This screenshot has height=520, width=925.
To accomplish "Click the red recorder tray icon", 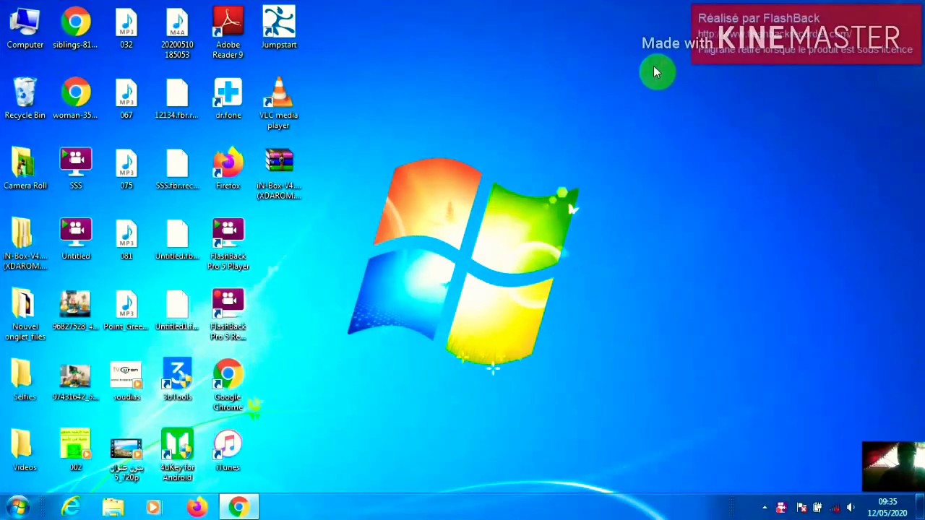I will [x=781, y=508].
